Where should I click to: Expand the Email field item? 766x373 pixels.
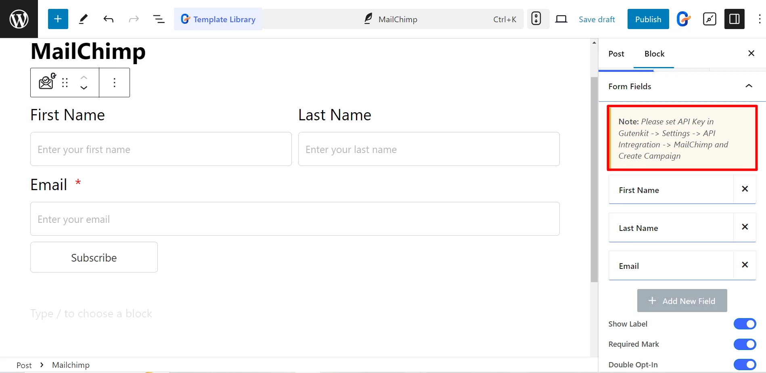coord(671,266)
